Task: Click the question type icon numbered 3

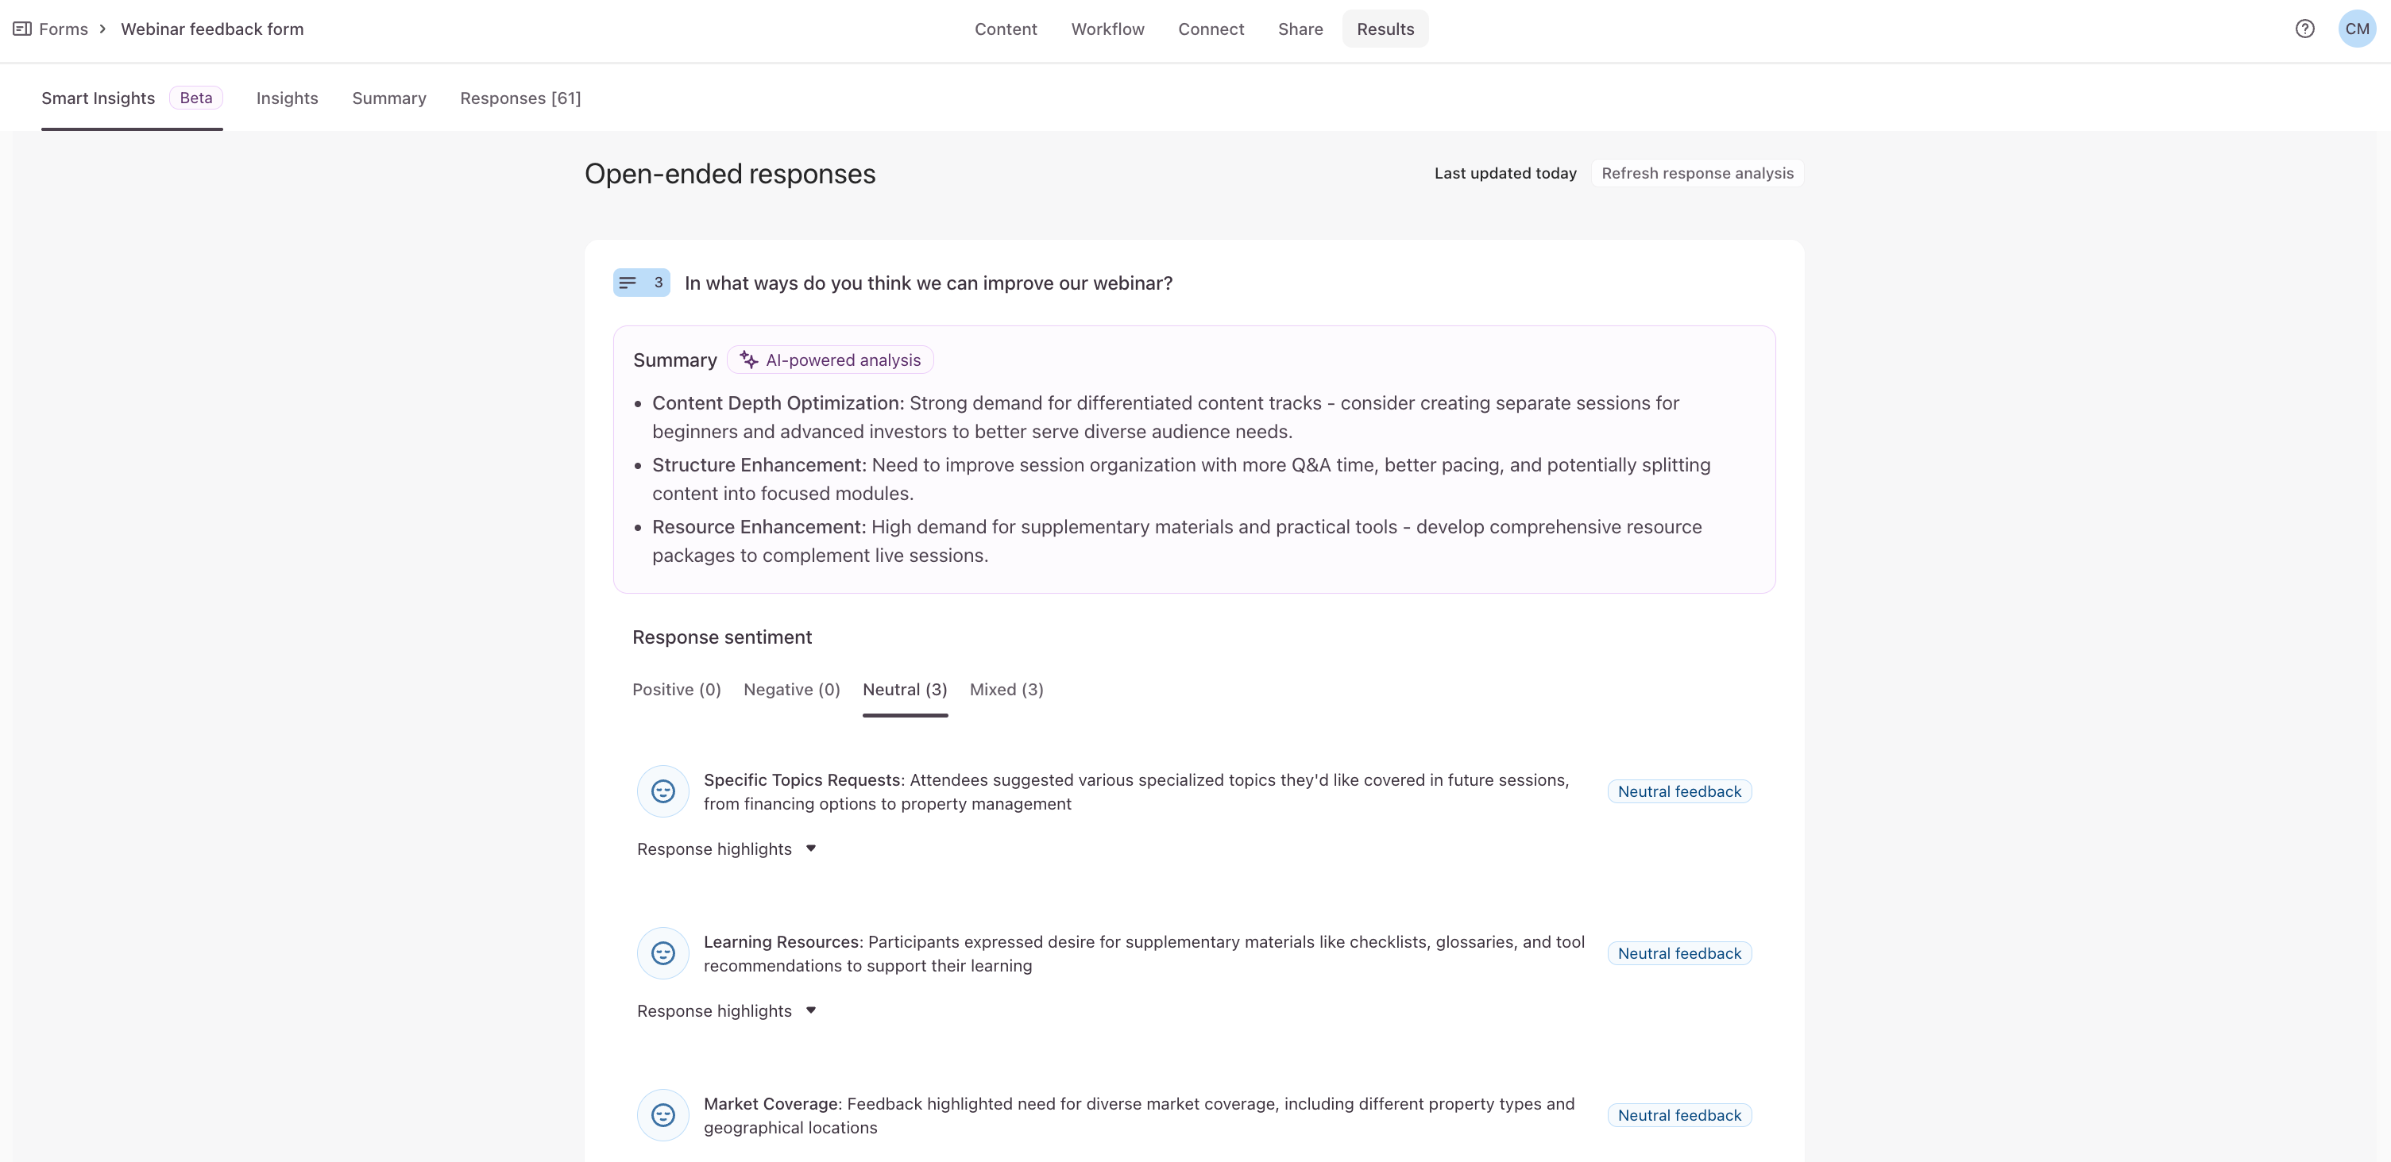Action: tap(640, 283)
